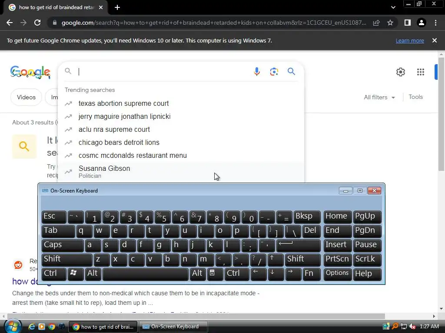Search by image with Google Lens icon
This screenshot has height=333, width=445.
274,72
